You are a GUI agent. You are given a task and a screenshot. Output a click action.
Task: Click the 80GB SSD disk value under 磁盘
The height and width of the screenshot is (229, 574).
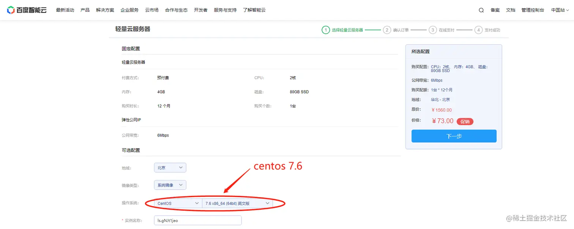[x=299, y=92]
